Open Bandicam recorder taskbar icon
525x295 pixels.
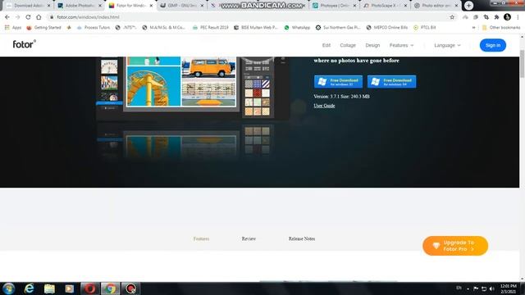[130, 288]
